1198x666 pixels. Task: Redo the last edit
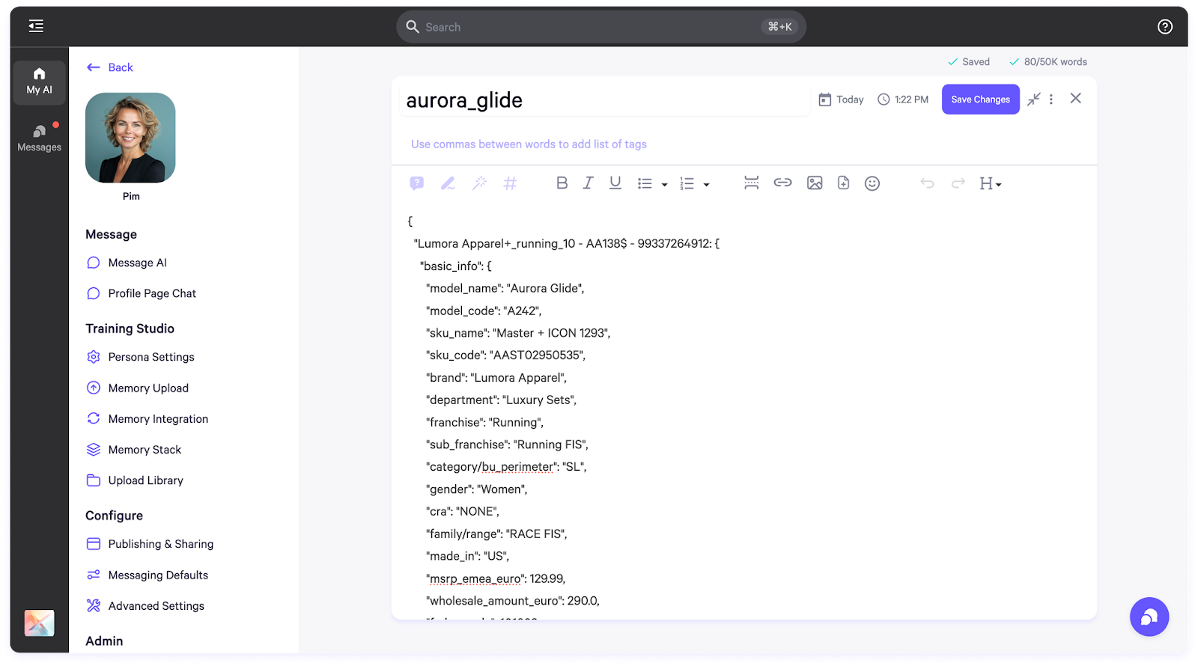click(958, 183)
